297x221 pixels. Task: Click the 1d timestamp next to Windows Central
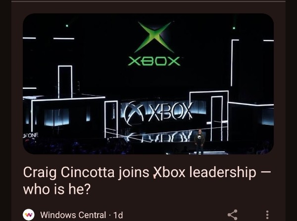tap(118, 215)
